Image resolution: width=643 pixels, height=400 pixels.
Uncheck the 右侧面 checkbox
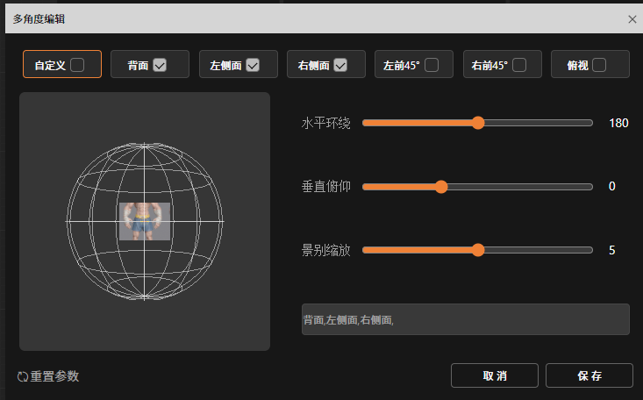point(340,65)
